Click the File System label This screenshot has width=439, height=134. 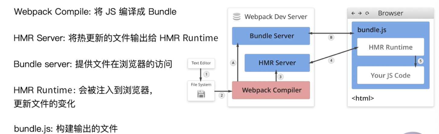[201, 85]
